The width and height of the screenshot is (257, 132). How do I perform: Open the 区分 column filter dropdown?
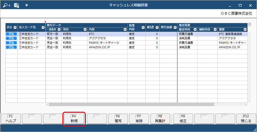15,27
